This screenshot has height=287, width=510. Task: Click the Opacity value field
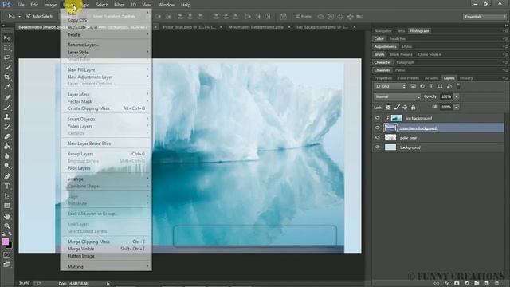446,96
